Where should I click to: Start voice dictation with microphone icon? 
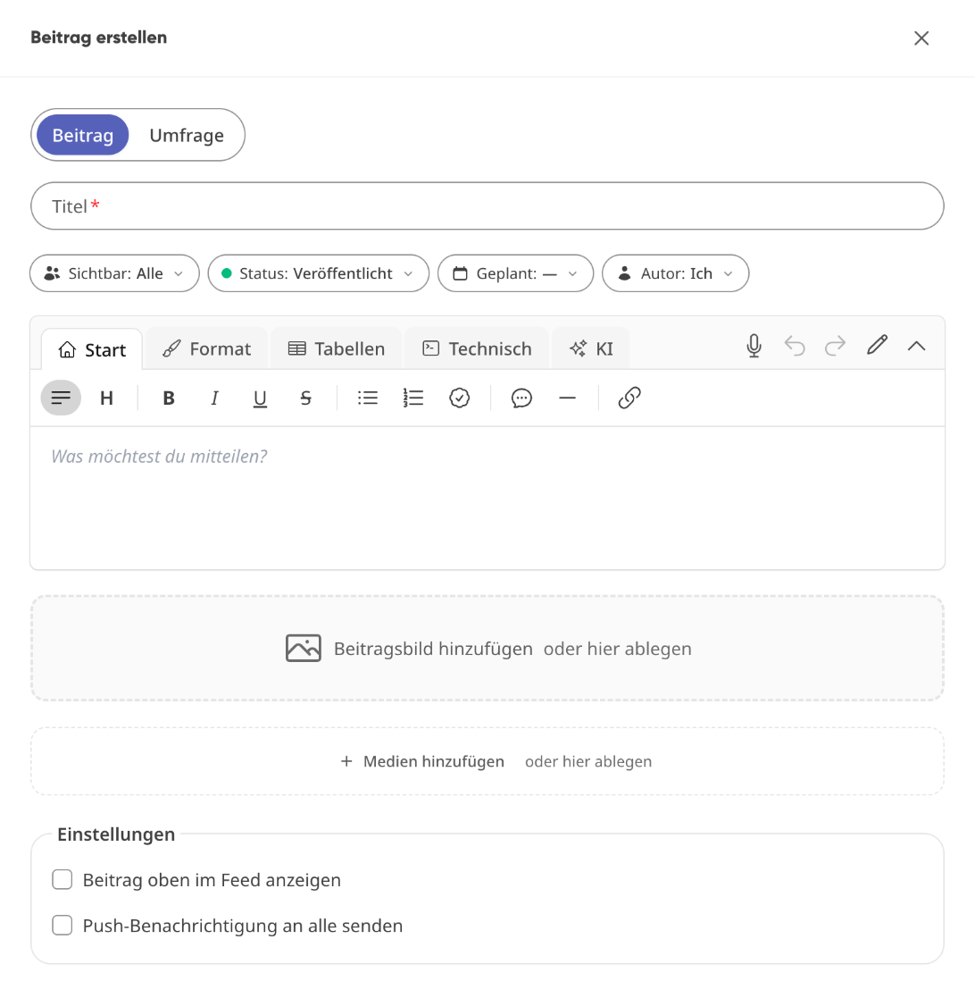coord(754,346)
